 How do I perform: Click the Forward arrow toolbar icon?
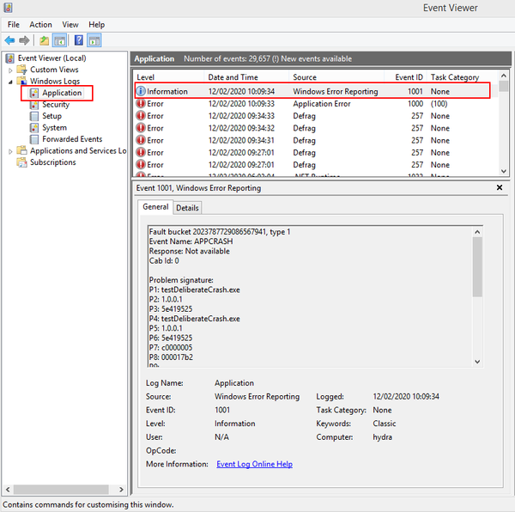pos(25,40)
